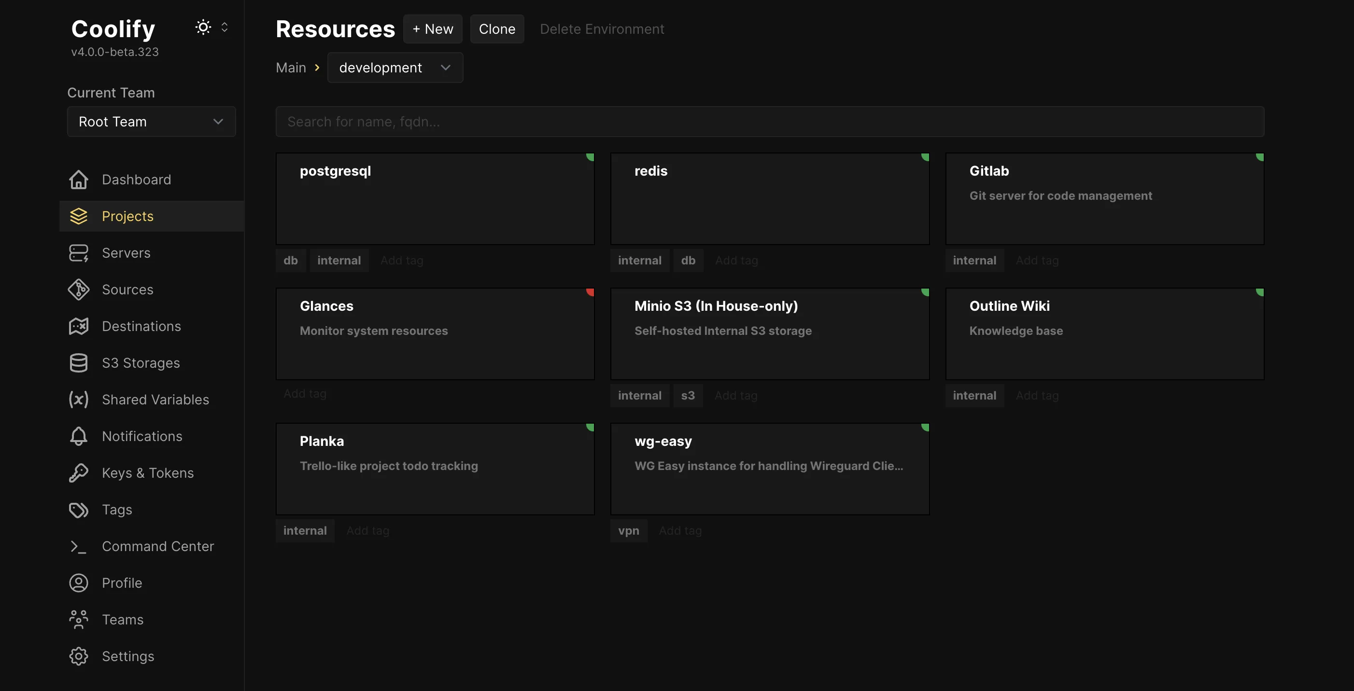Click s3 tag under Minio S3
Viewport: 1354px width, 691px height.
688,396
